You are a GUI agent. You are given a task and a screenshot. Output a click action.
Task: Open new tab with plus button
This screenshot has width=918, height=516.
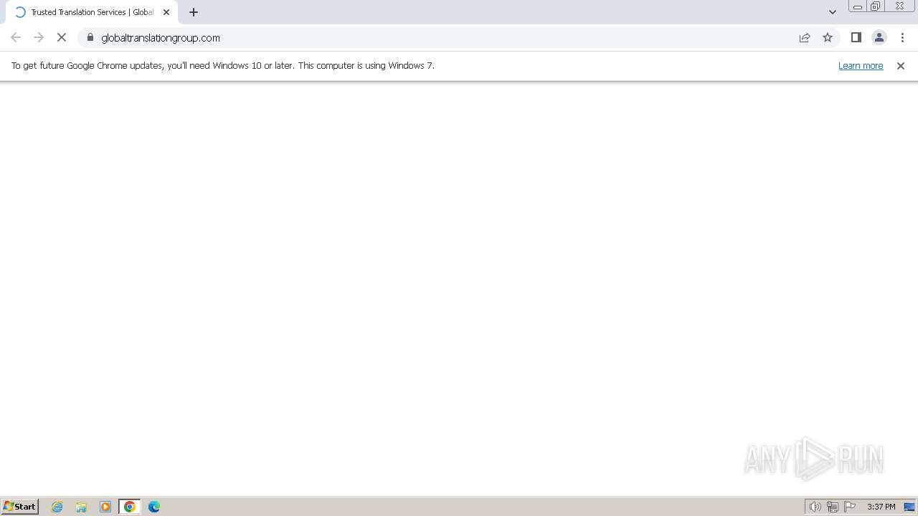pyautogui.click(x=194, y=12)
